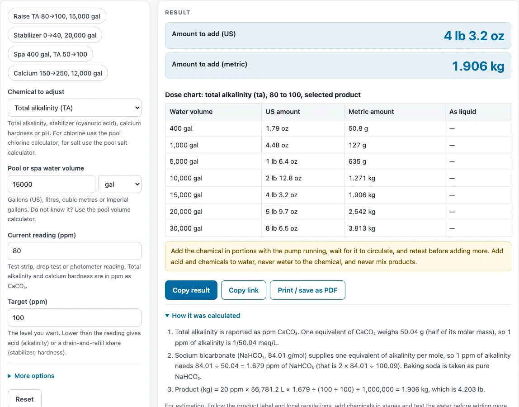Apply preset Calcium 150→250, 12,000 gal

58,73
